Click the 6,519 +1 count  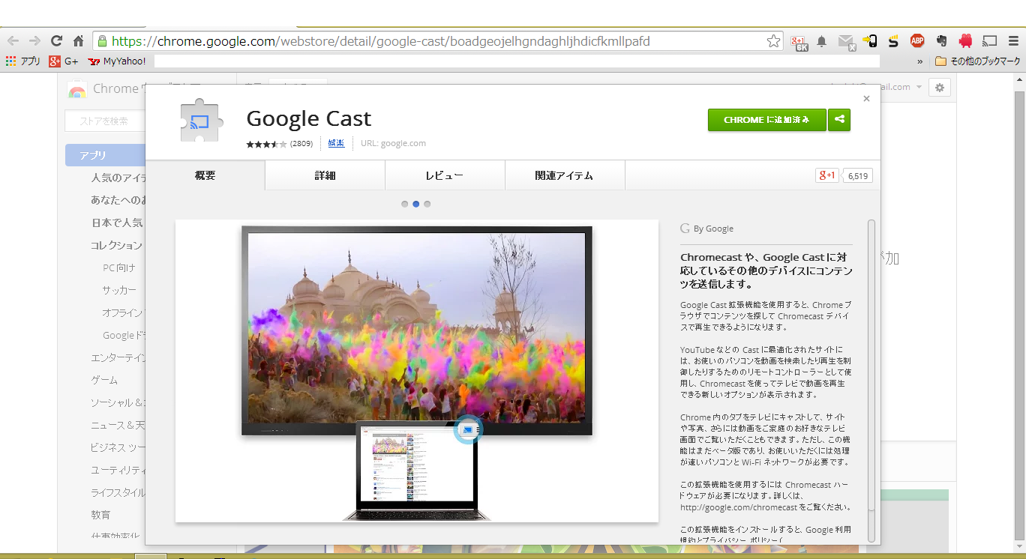(858, 176)
